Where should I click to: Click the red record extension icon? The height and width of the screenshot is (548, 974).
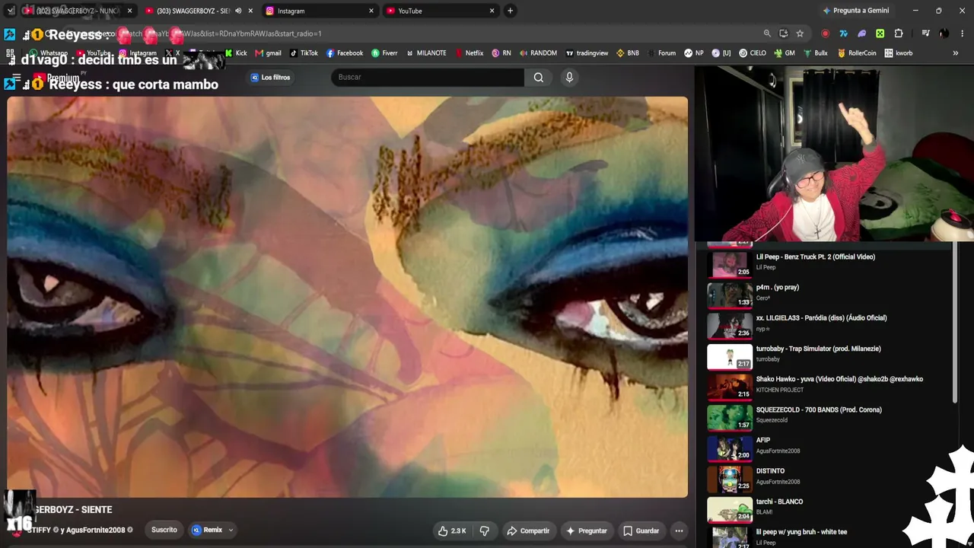click(x=826, y=33)
